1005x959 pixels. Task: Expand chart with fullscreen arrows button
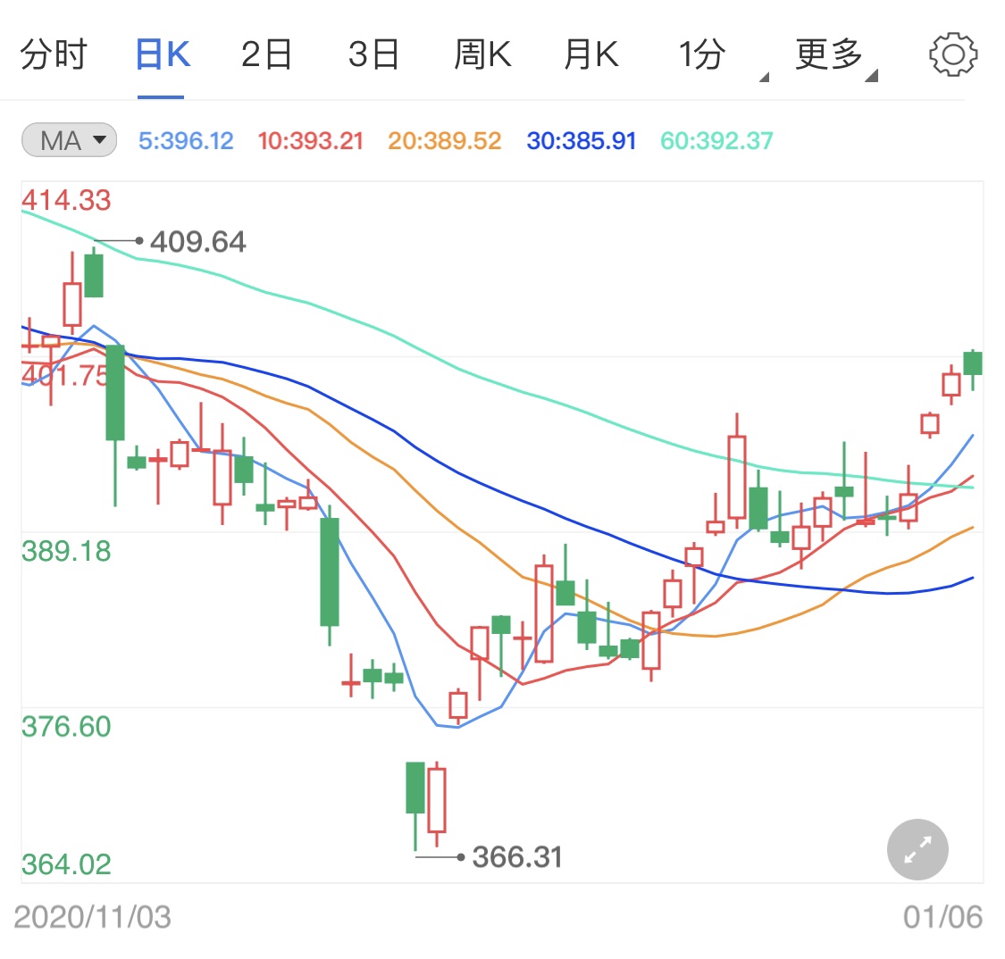pos(917,849)
